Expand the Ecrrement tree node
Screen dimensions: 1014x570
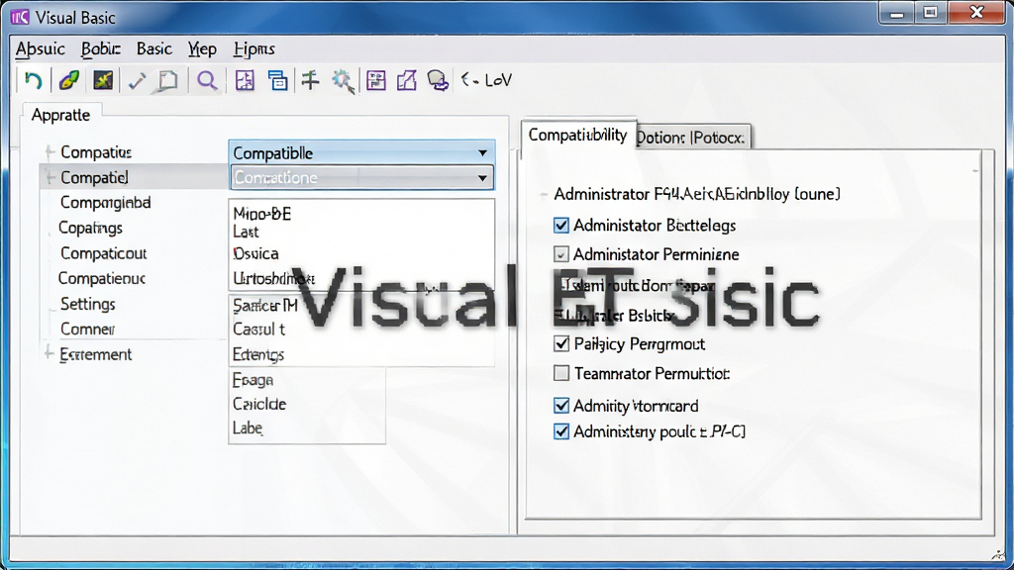click(49, 353)
